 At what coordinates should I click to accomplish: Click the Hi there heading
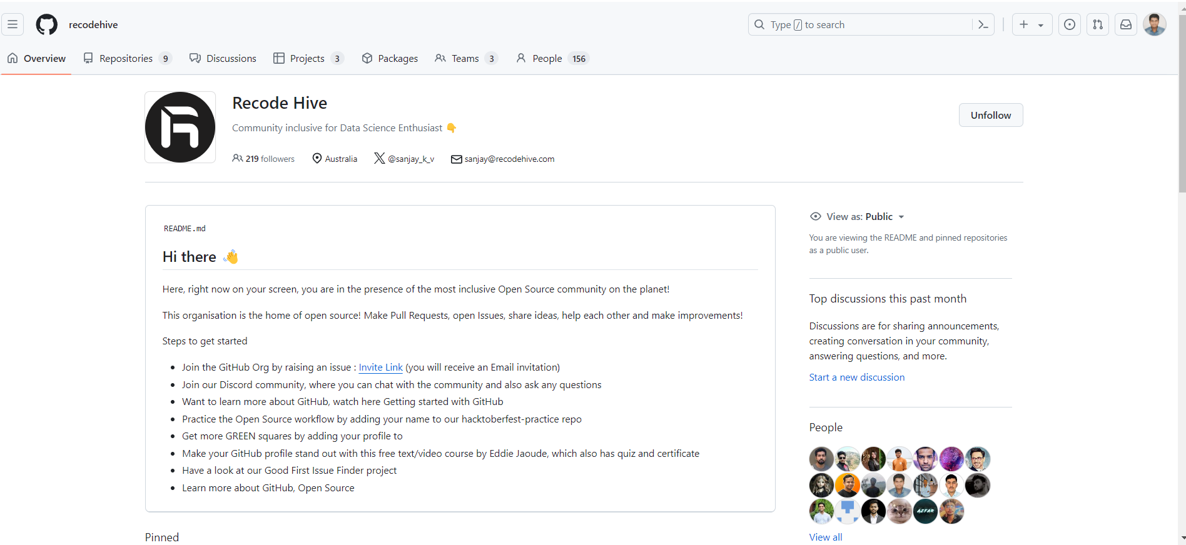[x=190, y=257]
